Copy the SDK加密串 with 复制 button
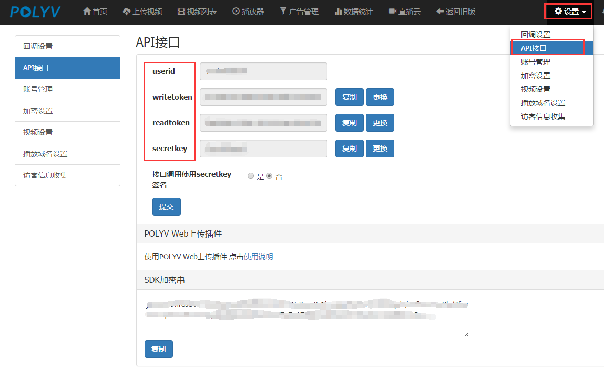The width and height of the screenshot is (604, 371). click(x=159, y=349)
